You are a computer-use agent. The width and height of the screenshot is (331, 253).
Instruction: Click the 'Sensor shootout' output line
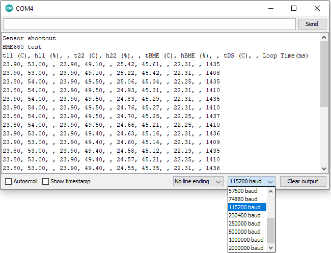[29, 38]
